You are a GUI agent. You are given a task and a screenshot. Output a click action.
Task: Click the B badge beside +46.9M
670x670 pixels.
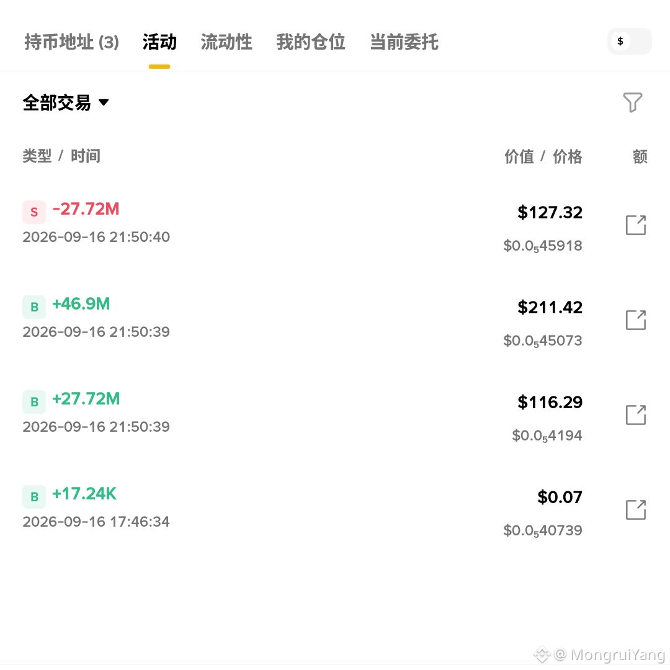[34, 307]
